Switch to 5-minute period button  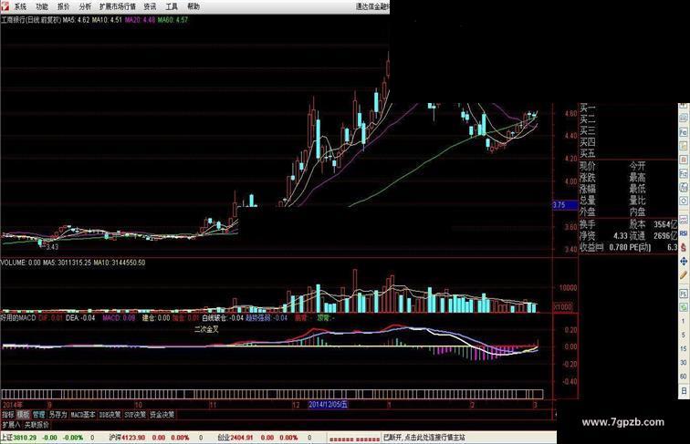(x=684, y=335)
